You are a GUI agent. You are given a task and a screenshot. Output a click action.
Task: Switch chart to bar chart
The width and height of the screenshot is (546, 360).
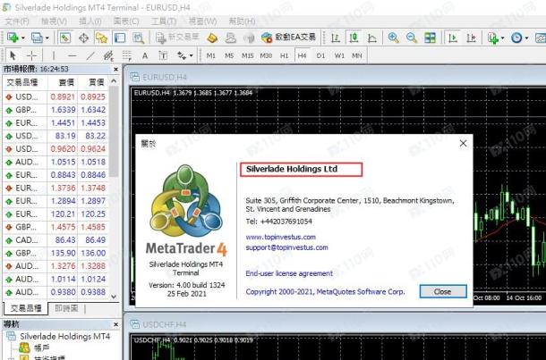[336, 38]
